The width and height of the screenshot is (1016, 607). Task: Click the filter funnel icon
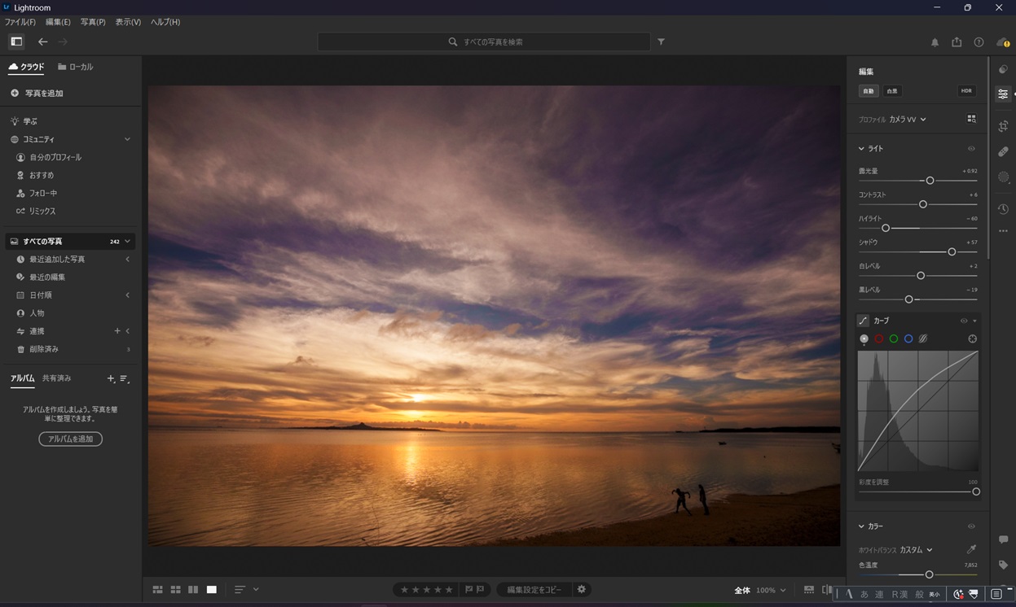[661, 41]
